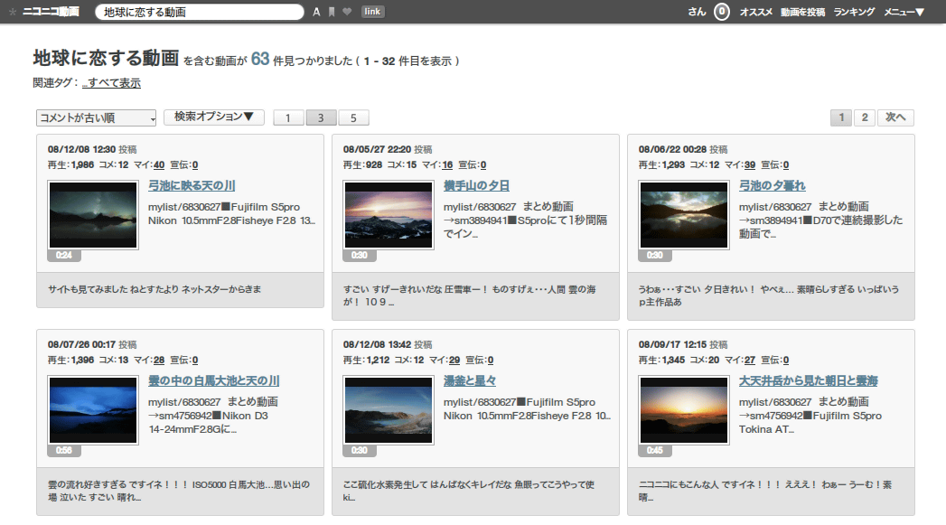Expand the 検索オプション menu
Viewport: 946px width, 525px height.
(x=213, y=117)
